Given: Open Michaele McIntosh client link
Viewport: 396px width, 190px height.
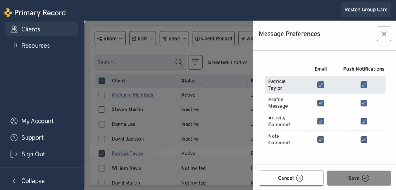Looking at the screenshot, I should 133,95.
